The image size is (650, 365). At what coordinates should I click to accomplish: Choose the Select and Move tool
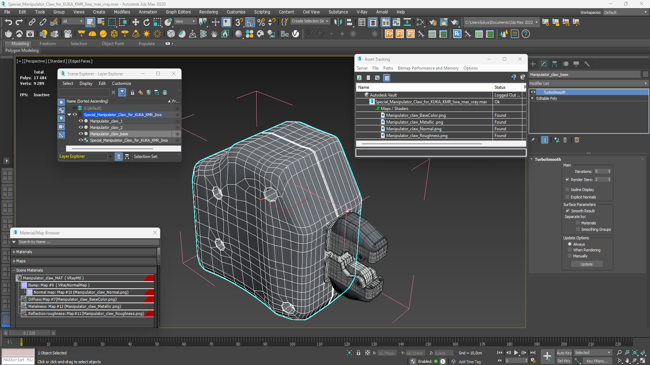pyautogui.click(x=136, y=22)
